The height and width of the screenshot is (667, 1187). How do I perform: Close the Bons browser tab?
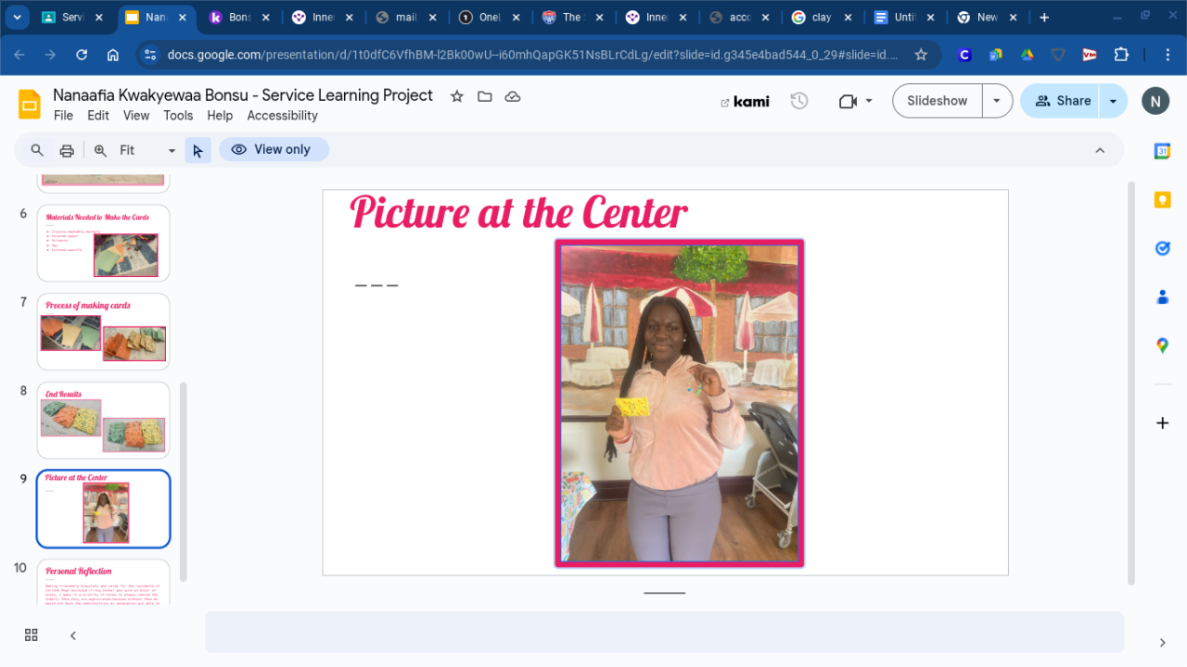coord(265,18)
